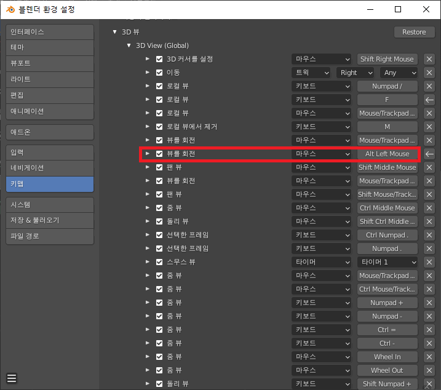Open the 입력 tab

point(50,153)
